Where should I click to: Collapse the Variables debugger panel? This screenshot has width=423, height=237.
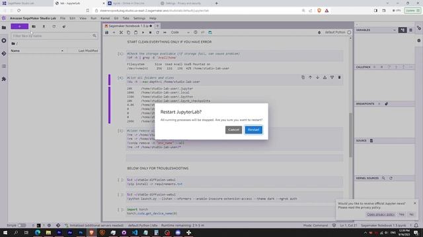pyautogui.click(x=363, y=30)
